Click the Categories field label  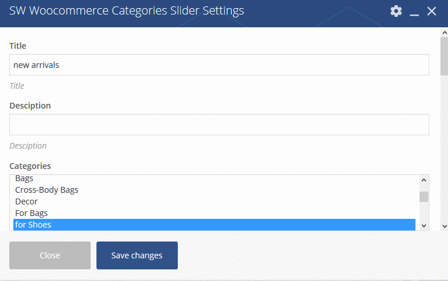[30, 166]
